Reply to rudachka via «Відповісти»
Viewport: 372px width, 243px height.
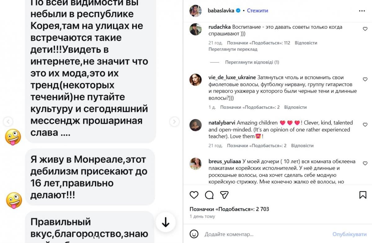pyautogui.click(x=306, y=43)
